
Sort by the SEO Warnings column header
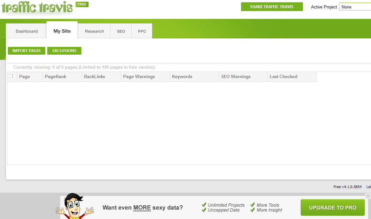tap(243, 76)
